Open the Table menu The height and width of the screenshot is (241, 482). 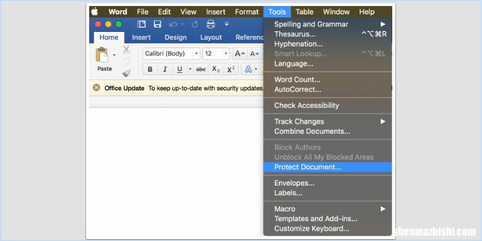pyautogui.click(x=304, y=12)
